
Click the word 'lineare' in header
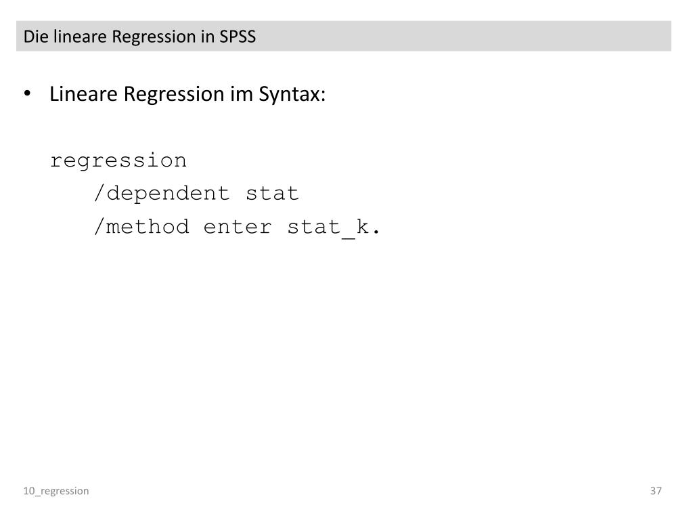pyautogui.click(x=80, y=37)
